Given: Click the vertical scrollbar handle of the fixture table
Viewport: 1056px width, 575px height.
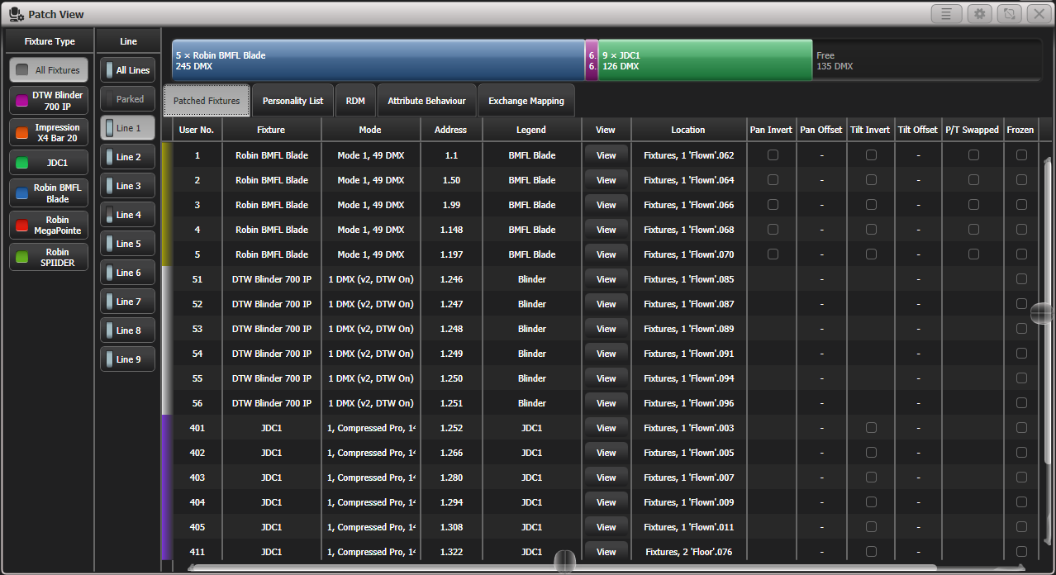Looking at the screenshot, I should 1042,312.
